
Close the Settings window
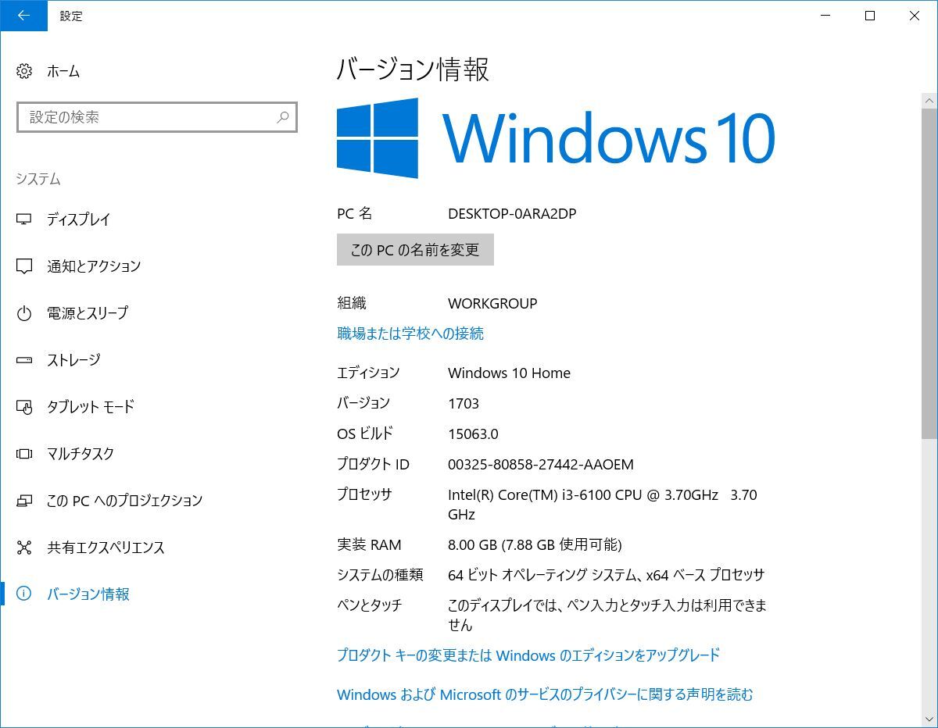click(x=914, y=16)
